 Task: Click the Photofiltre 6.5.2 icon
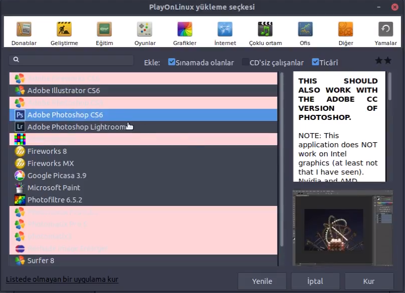tap(20, 200)
